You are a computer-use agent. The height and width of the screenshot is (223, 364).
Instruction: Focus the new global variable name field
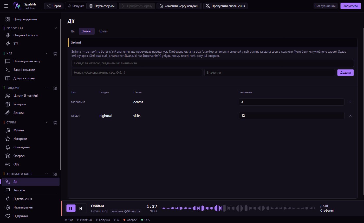[x=137, y=73]
